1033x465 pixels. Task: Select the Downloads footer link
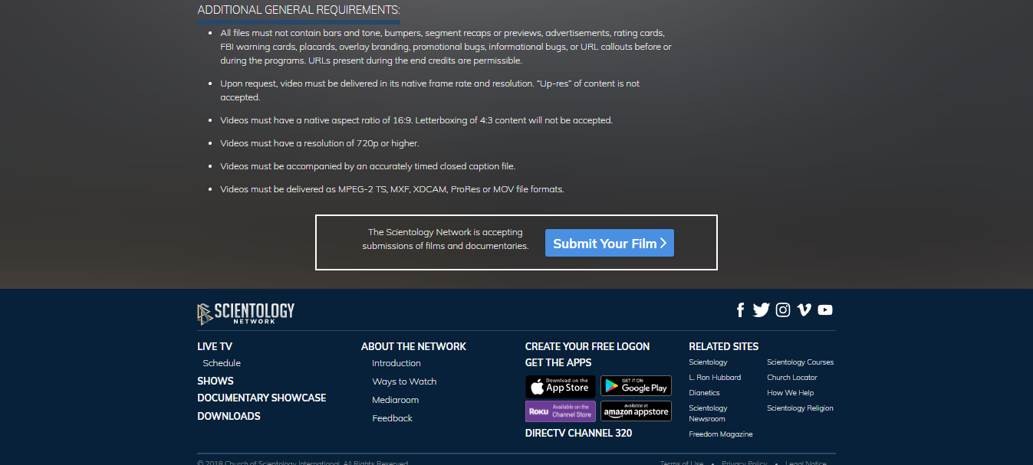[229, 417]
